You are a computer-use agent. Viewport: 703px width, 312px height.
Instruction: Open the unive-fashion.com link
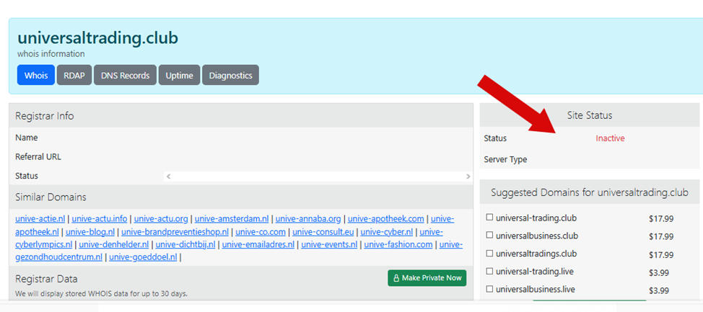click(x=398, y=244)
